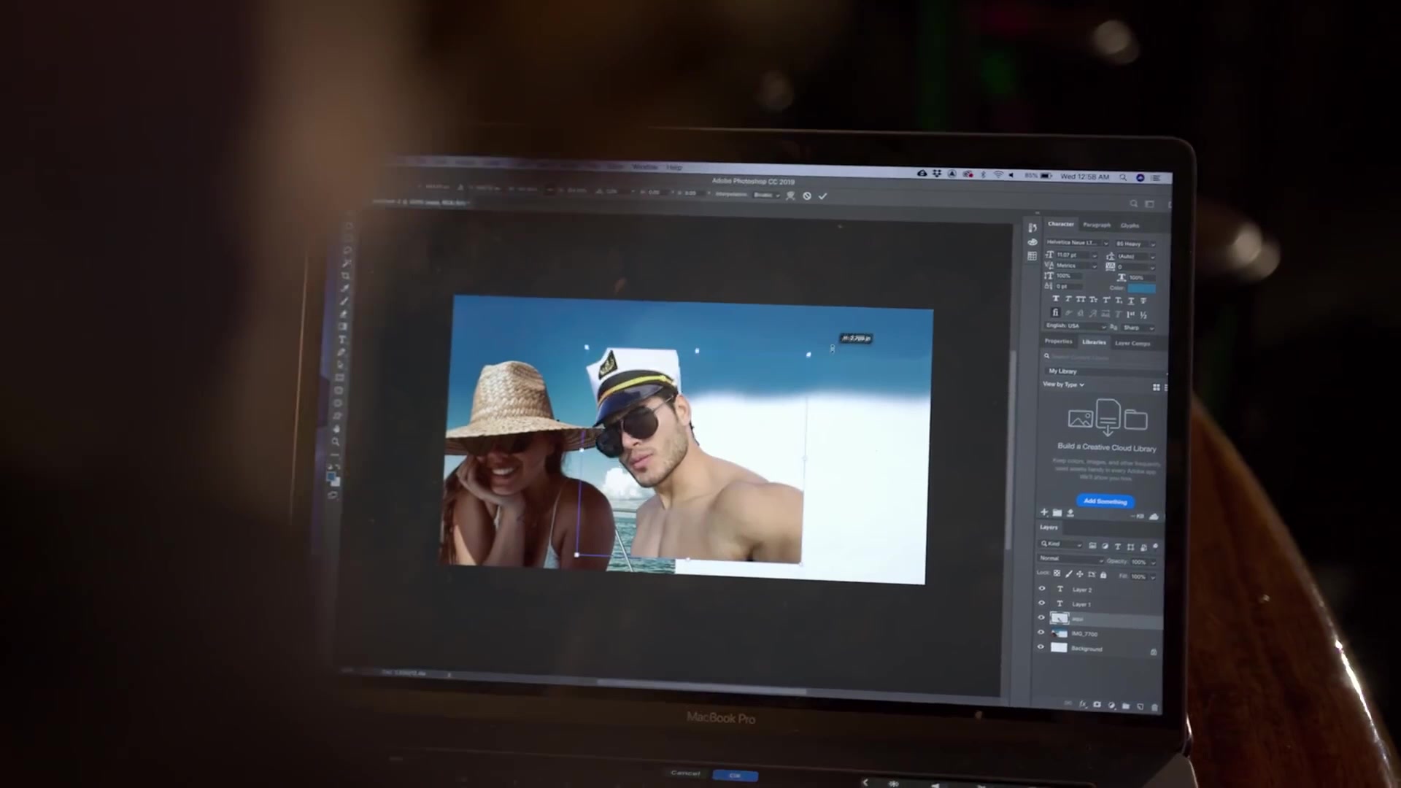This screenshot has width=1401, height=788.
Task: Switch to the Character tab
Action: (x=1061, y=224)
